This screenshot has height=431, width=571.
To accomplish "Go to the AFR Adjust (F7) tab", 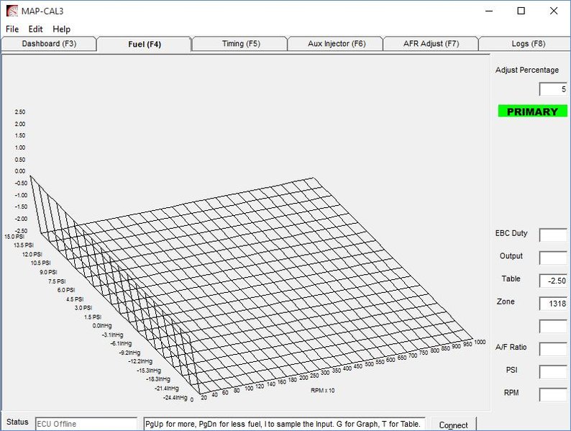I will [x=431, y=44].
